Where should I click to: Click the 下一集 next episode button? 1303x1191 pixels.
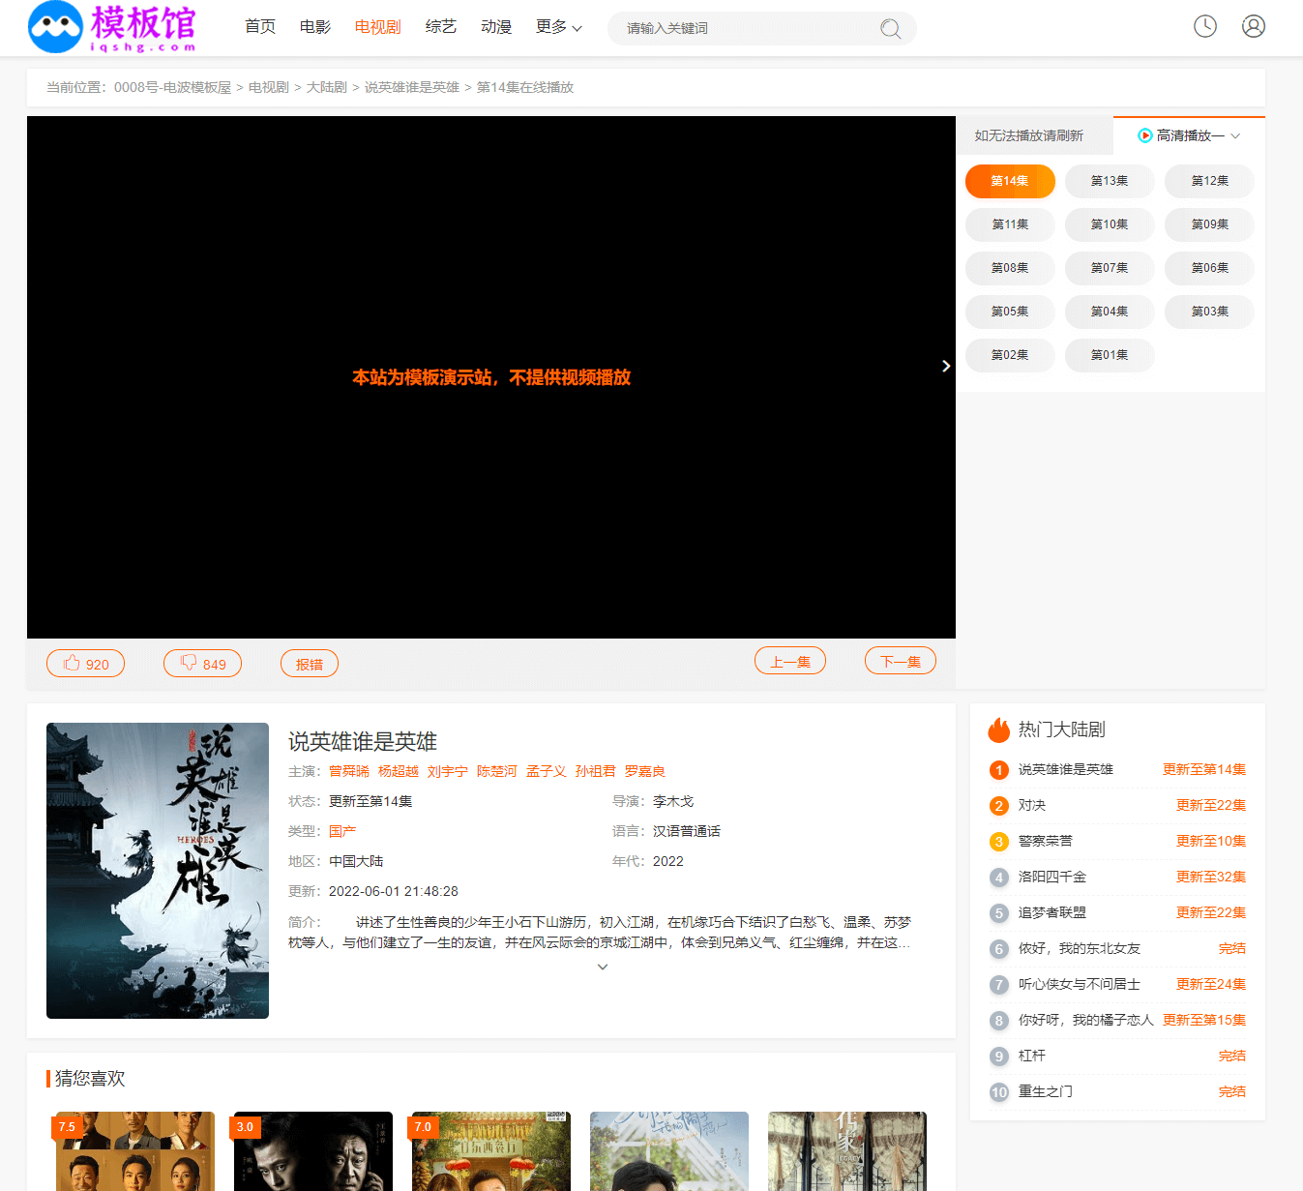coord(900,661)
